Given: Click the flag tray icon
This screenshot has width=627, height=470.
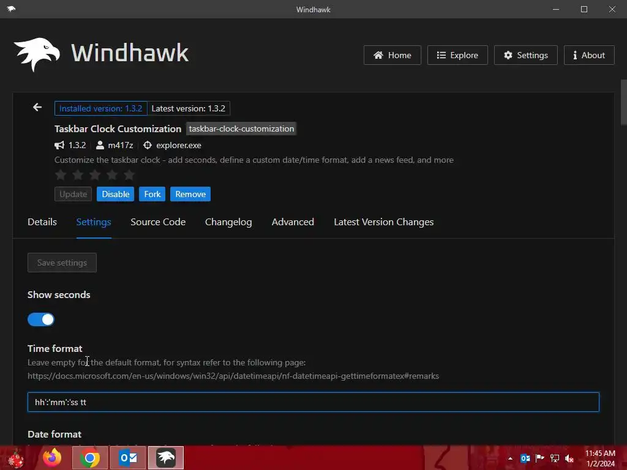Looking at the screenshot, I should point(540,458).
